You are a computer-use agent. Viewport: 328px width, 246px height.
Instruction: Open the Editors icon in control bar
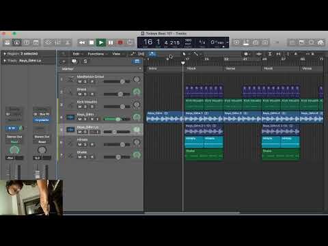(68, 42)
